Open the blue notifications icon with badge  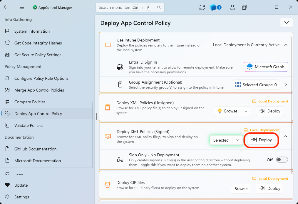coord(215,7)
